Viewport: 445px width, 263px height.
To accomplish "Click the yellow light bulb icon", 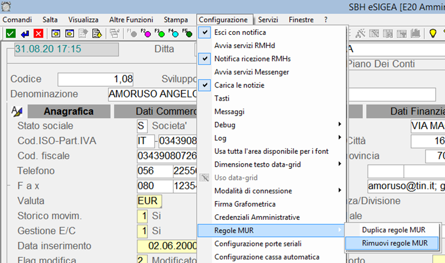I will coord(433,33).
